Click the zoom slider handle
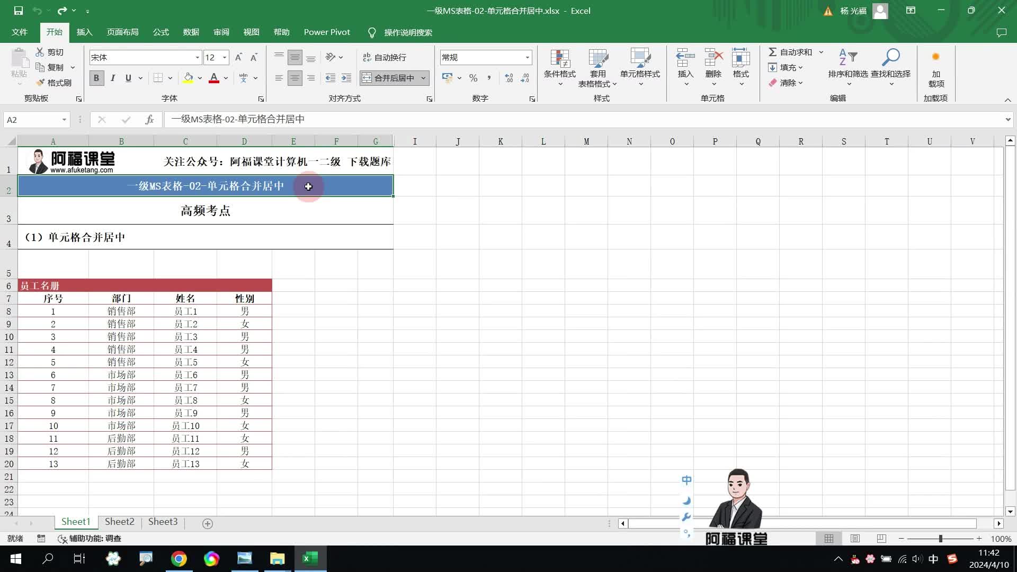 pos(941,539)
